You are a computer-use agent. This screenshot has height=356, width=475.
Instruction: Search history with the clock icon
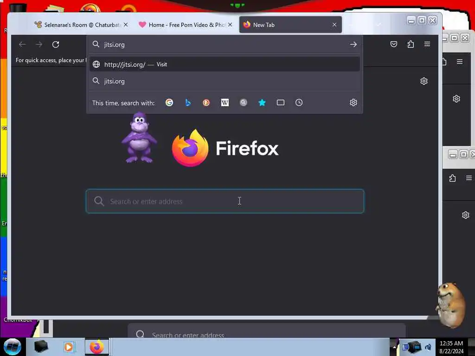tap(299, 102)
